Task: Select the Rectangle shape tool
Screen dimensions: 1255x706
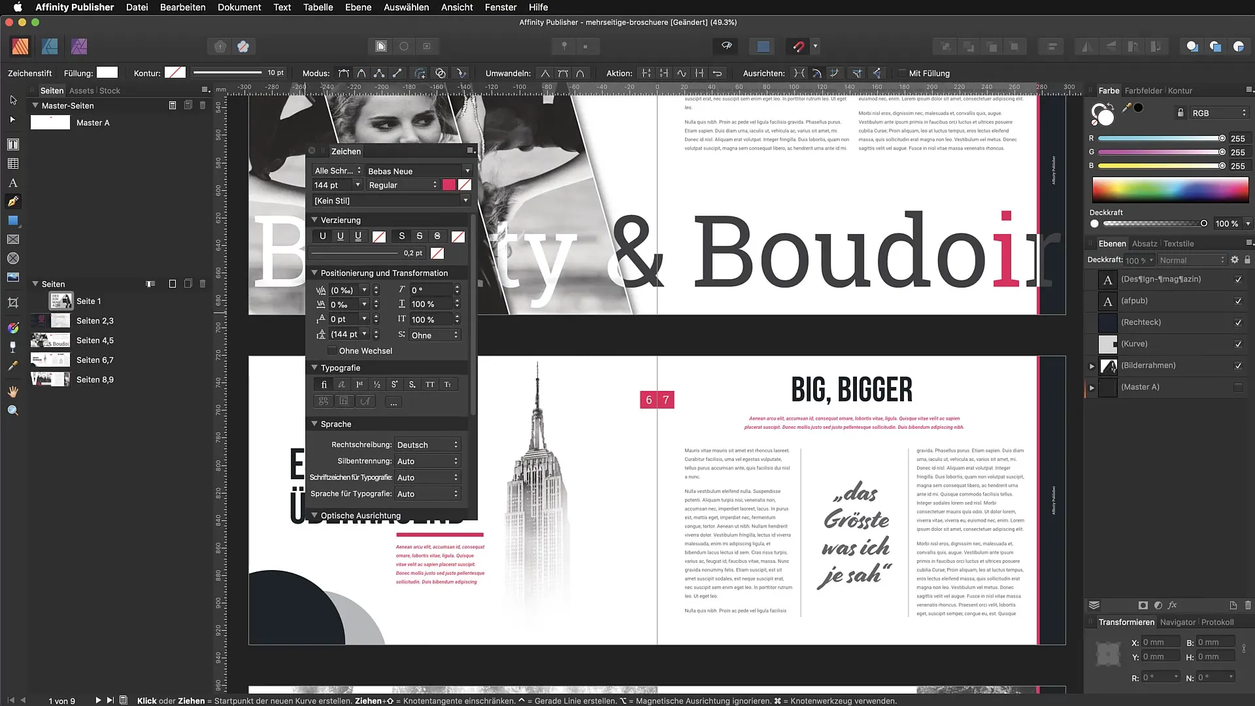Action: pyautogui.click(x=13, y=221)
